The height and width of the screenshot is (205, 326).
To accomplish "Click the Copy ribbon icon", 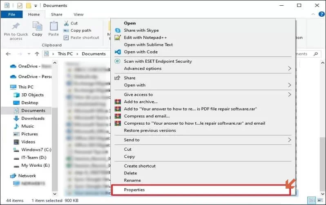I will tap(37, 26).
